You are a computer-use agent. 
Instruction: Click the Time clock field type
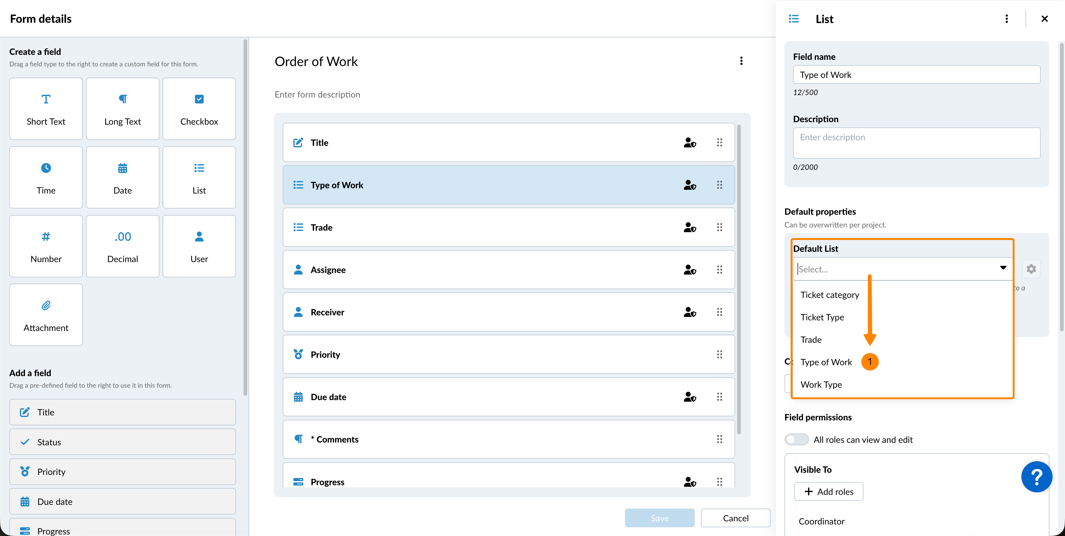(46, 177)
